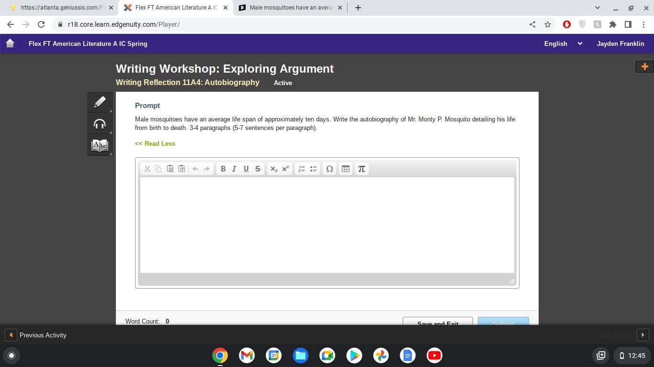Toggle bold formatting in the editor

click(x=223, y=169)
